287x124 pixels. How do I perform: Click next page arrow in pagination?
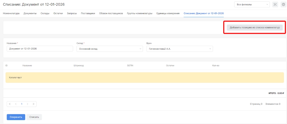point(27,104)
